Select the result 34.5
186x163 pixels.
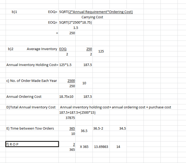(123, 129)
